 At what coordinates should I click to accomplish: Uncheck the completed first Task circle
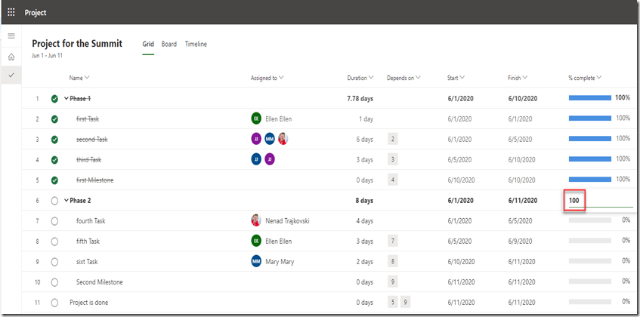(54, 119)
